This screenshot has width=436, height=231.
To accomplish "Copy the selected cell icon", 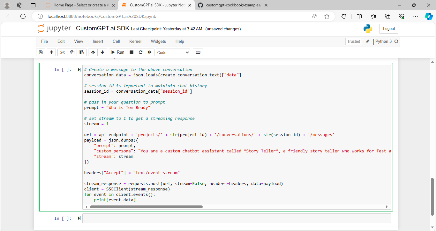I will [72, 52].
